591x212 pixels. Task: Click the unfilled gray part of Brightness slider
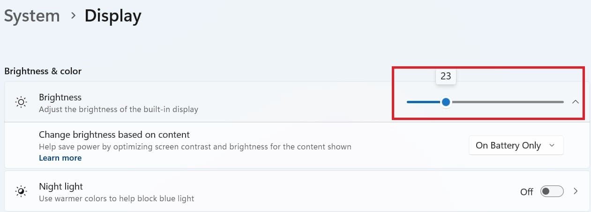pyautogui.click(x=506, y=102)
